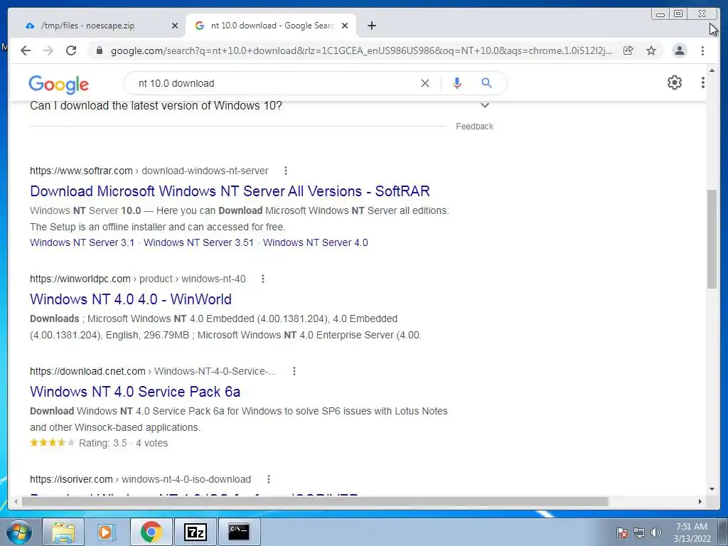Open Action Center flag icon
The height and width of the screenshot is (546, 728).
tap(622, 532)
